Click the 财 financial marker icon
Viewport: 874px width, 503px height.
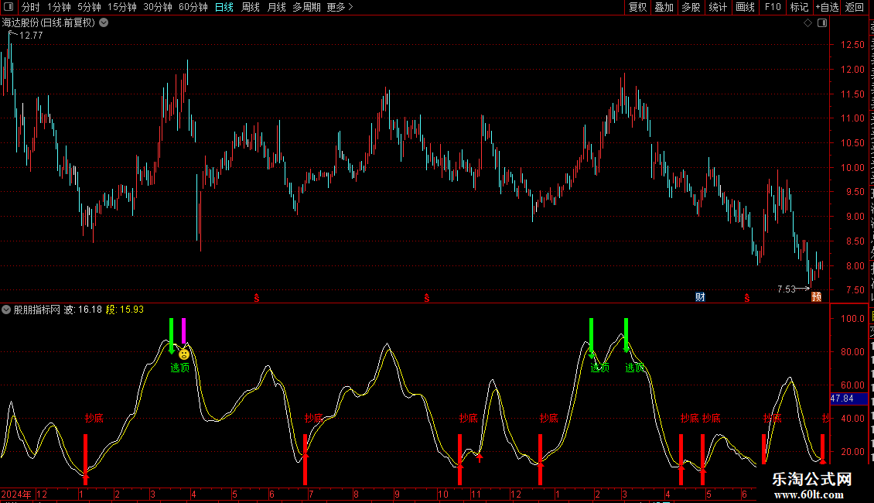pyautogui.click(x=700, y=296)
